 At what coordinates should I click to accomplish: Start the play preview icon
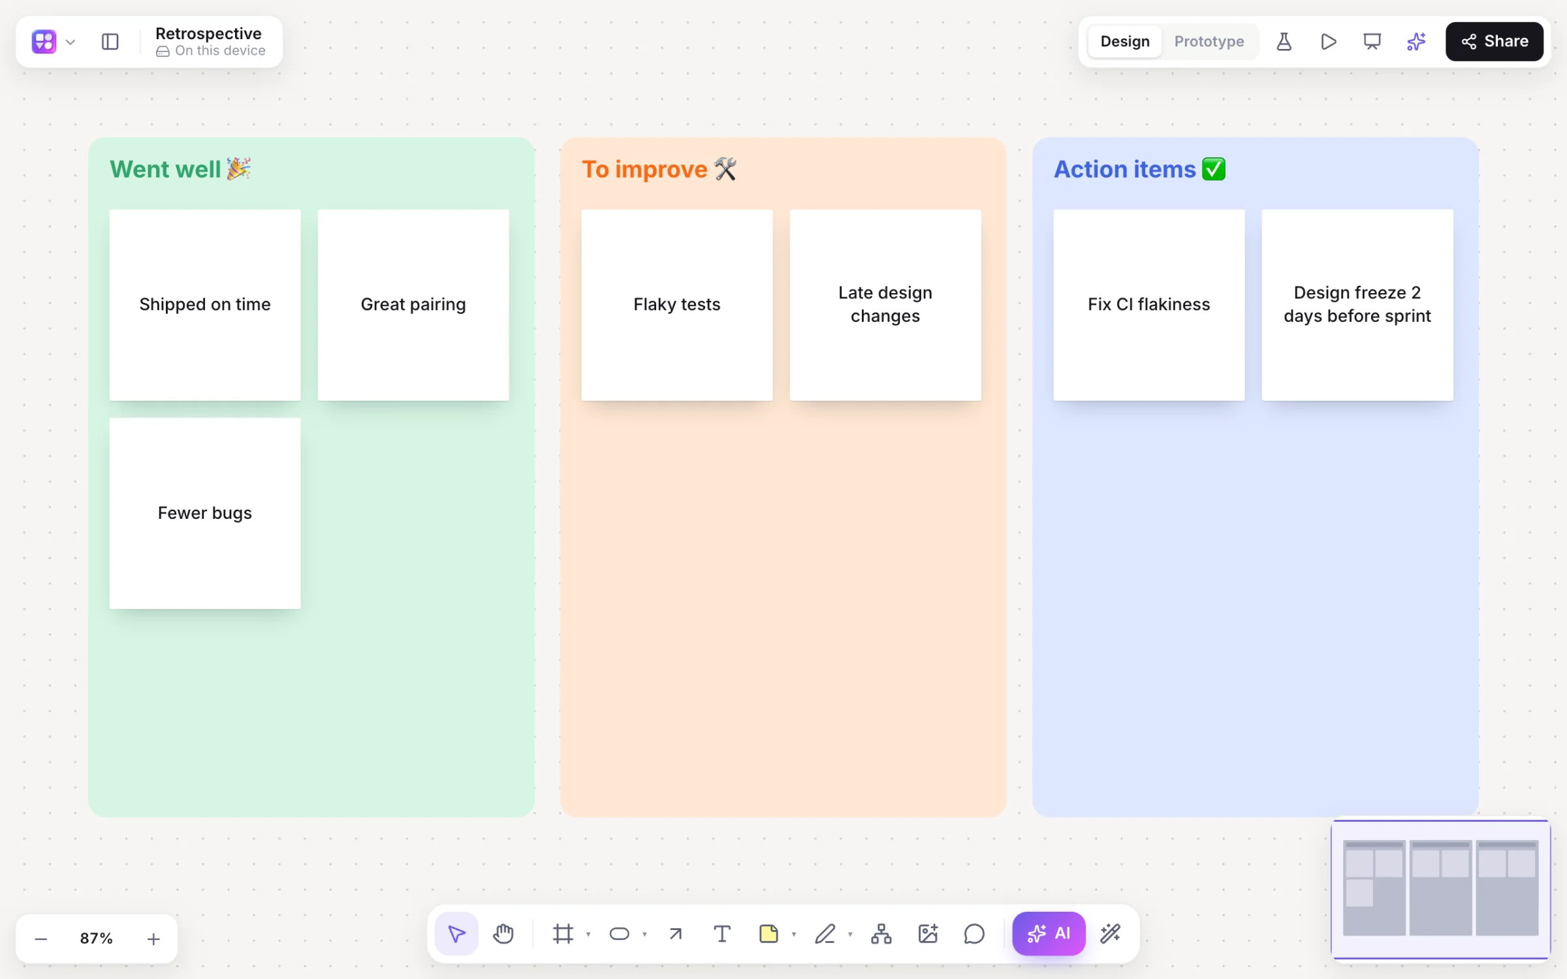click(x=1328, y=42)
